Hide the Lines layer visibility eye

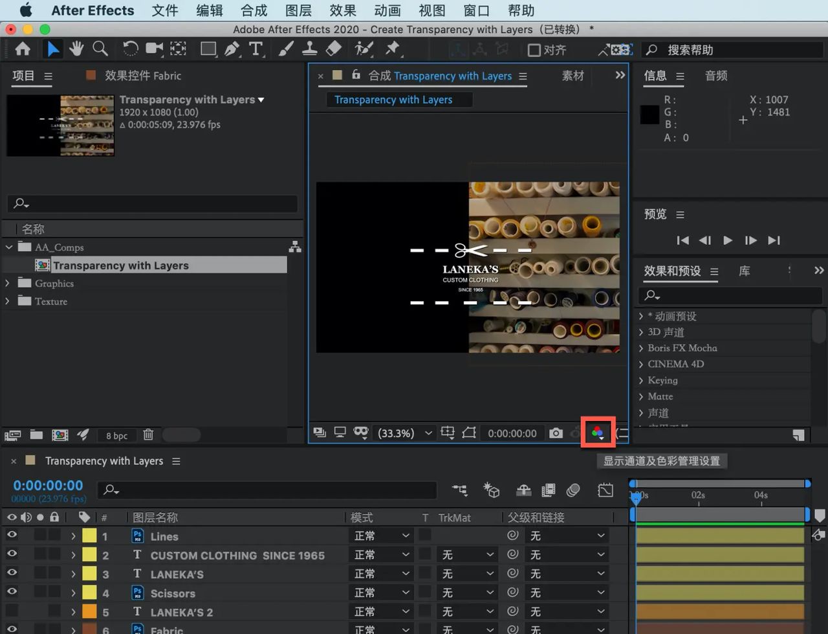click(x=10, y=536)
